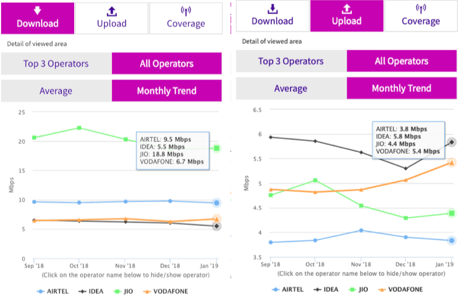The image size is (467, 308).
Task: Select Monthly Trend in the right panel
Action: [x=402, y=88]
